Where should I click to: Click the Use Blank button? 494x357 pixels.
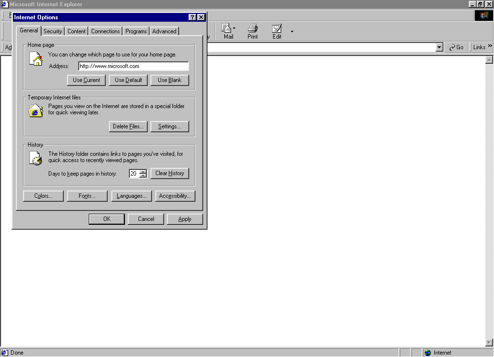point(170,80)
